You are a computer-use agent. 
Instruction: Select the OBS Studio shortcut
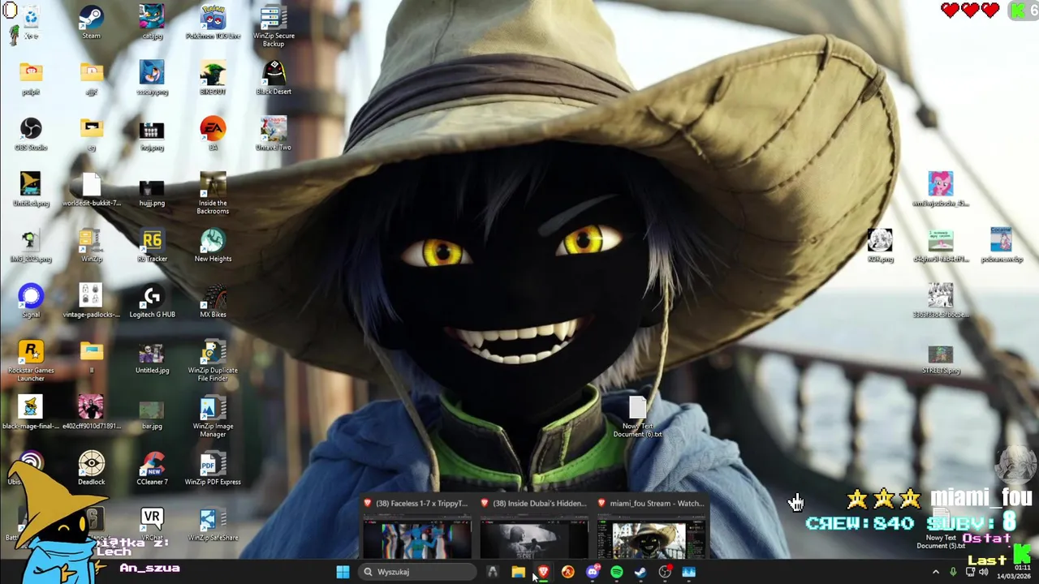tap(31, 134)
